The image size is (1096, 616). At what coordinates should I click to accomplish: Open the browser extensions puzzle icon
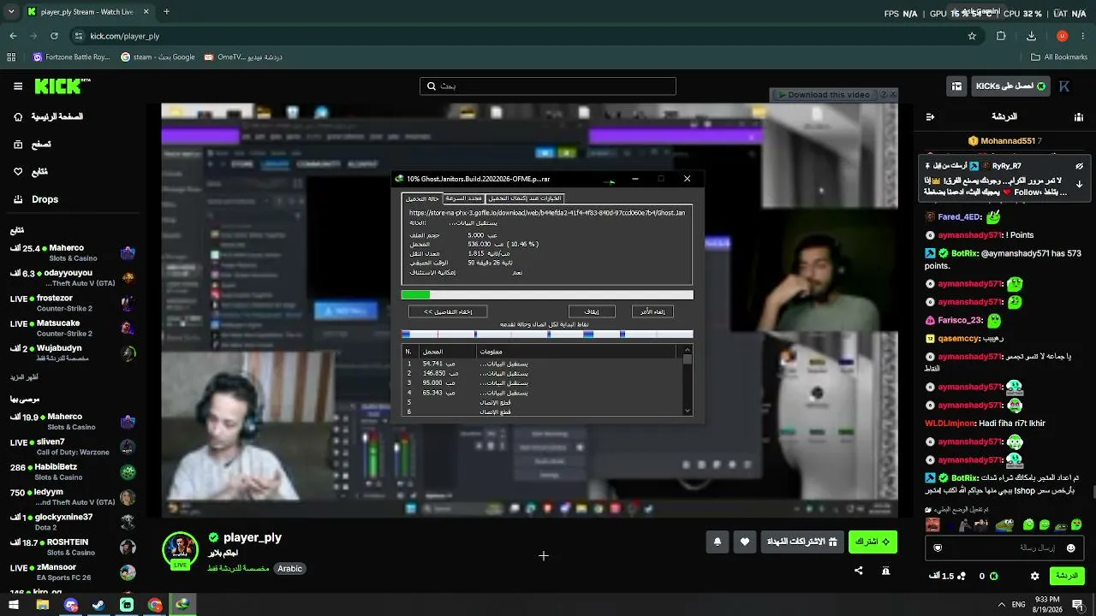pos(1001,36)
